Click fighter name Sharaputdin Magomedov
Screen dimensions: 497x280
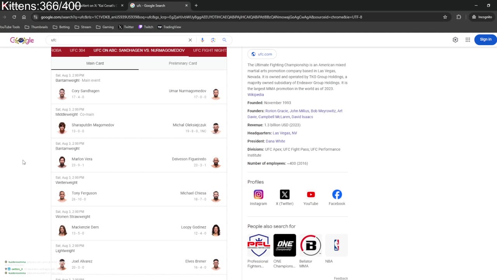tap(93, 125)
